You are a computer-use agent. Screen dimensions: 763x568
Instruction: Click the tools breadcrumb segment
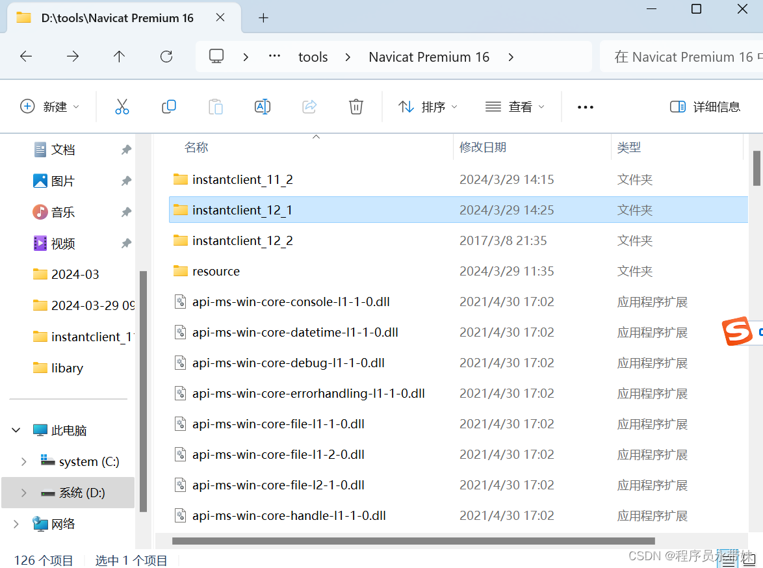click(x=313, y=57)
